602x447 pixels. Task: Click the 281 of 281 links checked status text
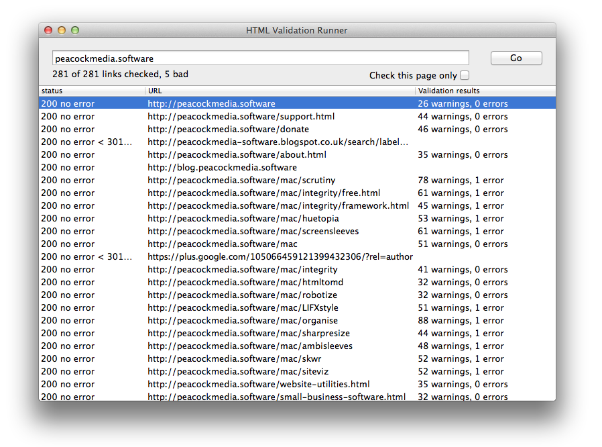[x=120, y=74]
